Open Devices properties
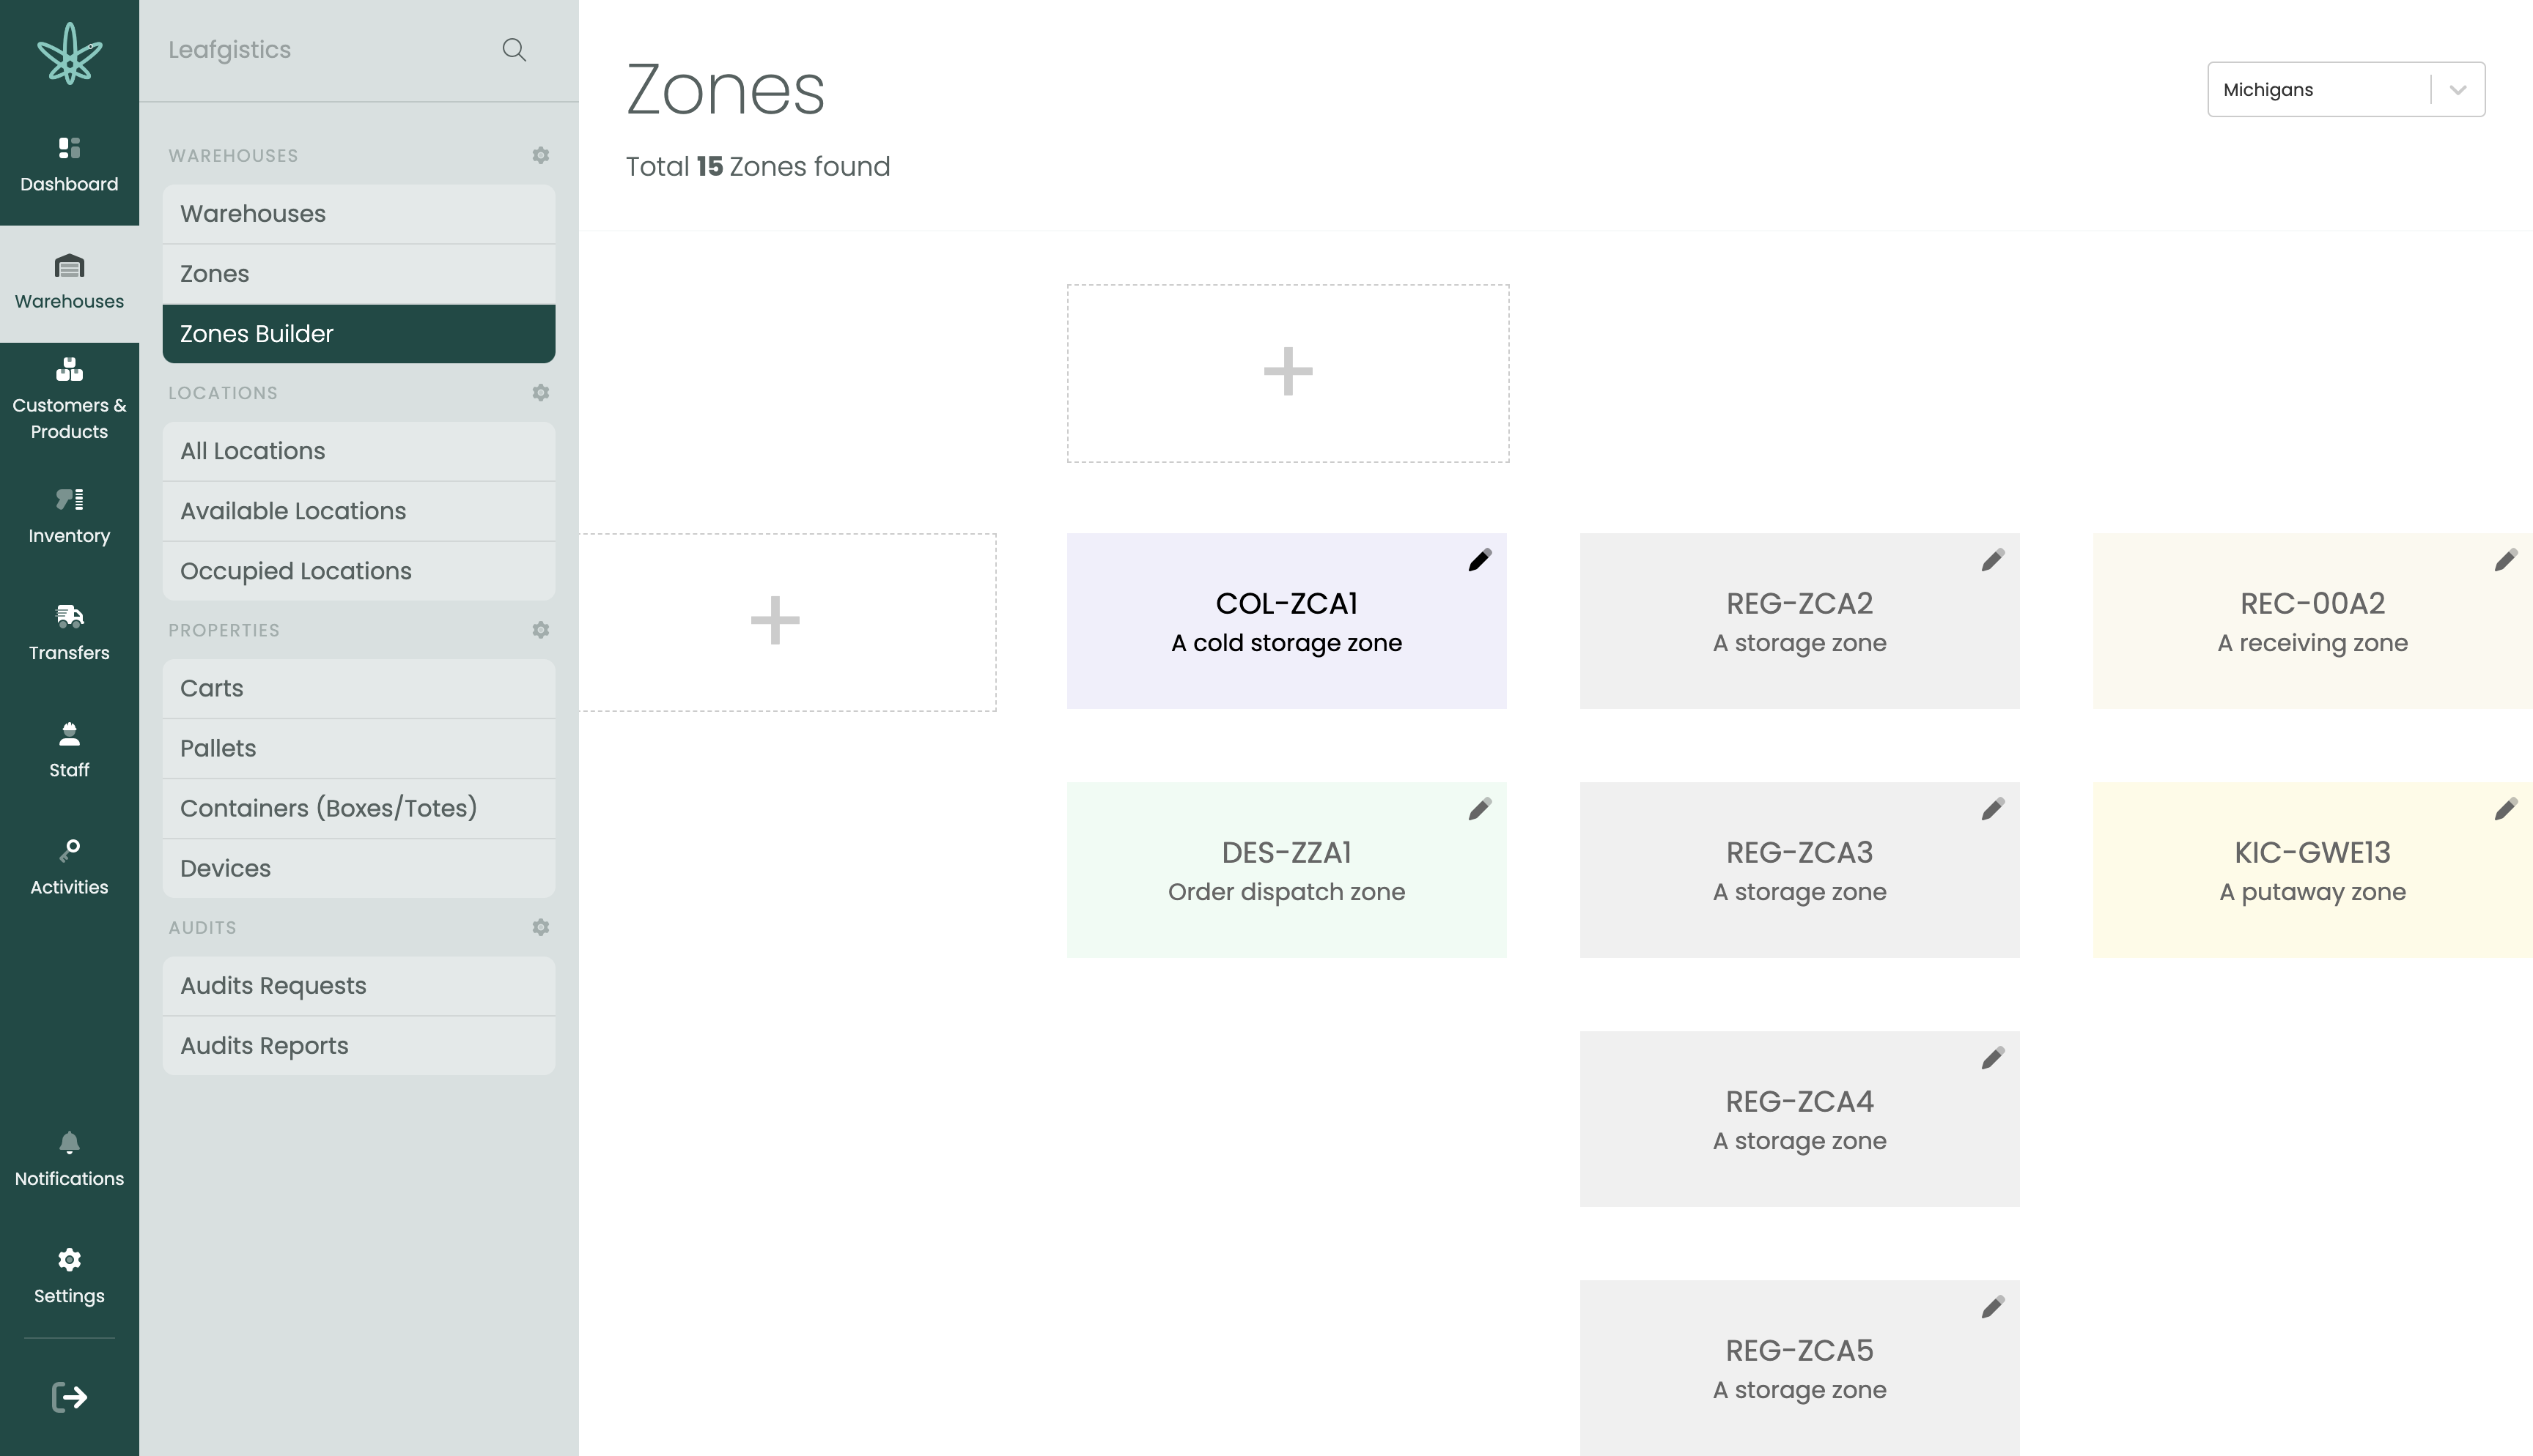 [x=359, y=868]
